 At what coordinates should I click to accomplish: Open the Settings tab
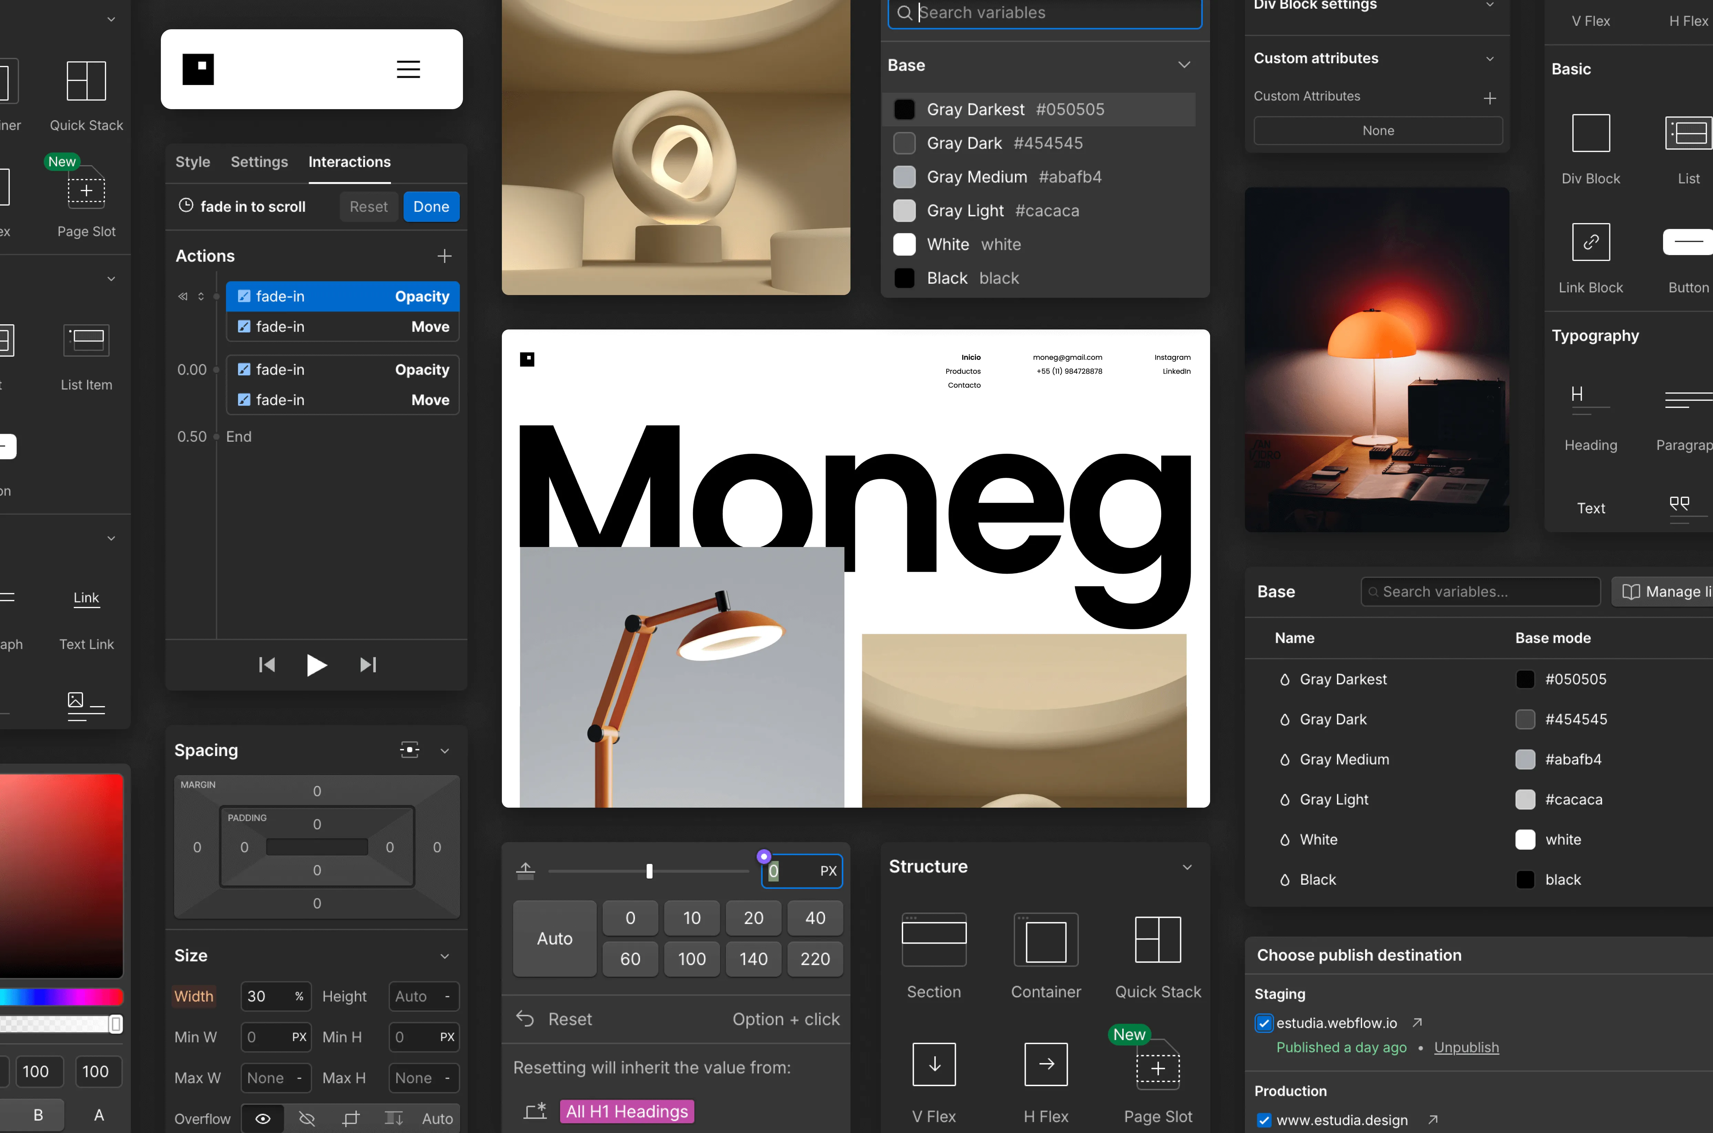coord(259,162)
